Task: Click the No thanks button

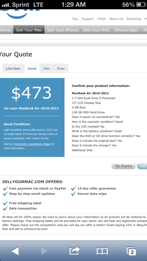Action: (x=123, y=166)
